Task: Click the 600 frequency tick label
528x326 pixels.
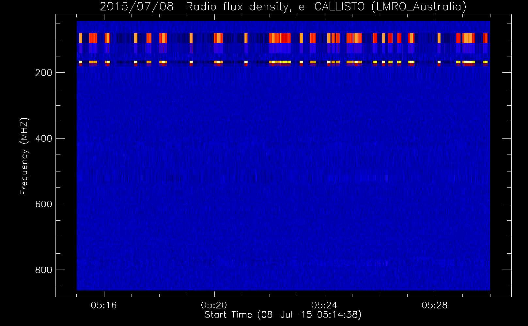Action: 44,204
